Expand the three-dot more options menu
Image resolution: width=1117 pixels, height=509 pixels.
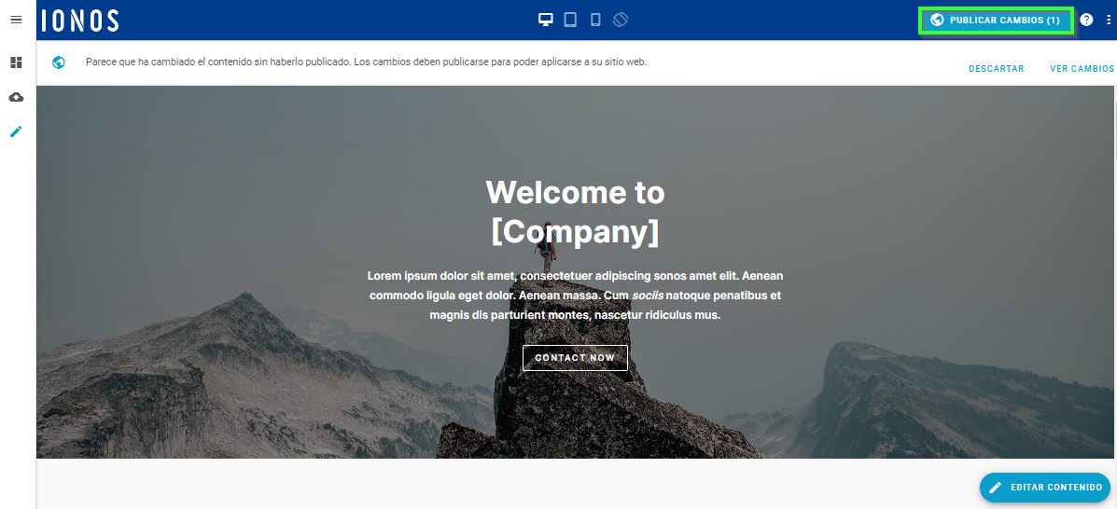[x=1109, y=20]
